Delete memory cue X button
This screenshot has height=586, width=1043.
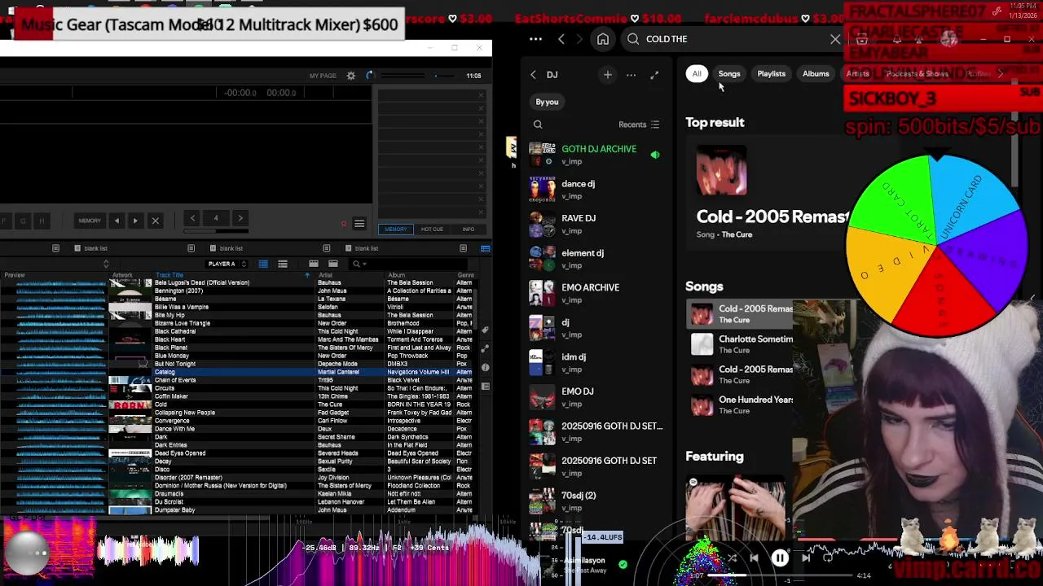pos(155,221)
